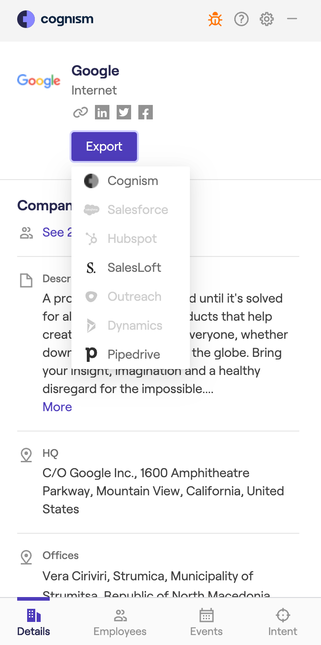Open the settings gear icon
The width and height of the screenshot is (321, 645).
(267, 19)
